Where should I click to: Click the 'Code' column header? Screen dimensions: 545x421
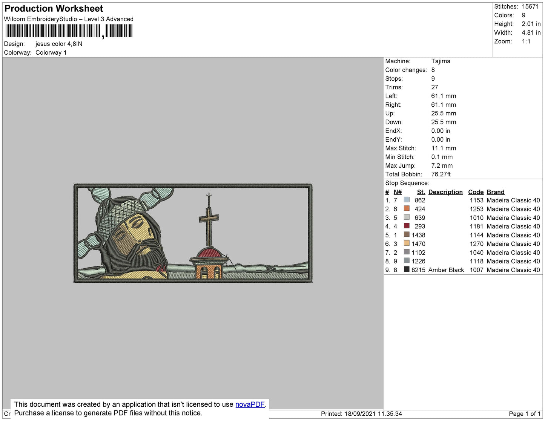(476, 192)
